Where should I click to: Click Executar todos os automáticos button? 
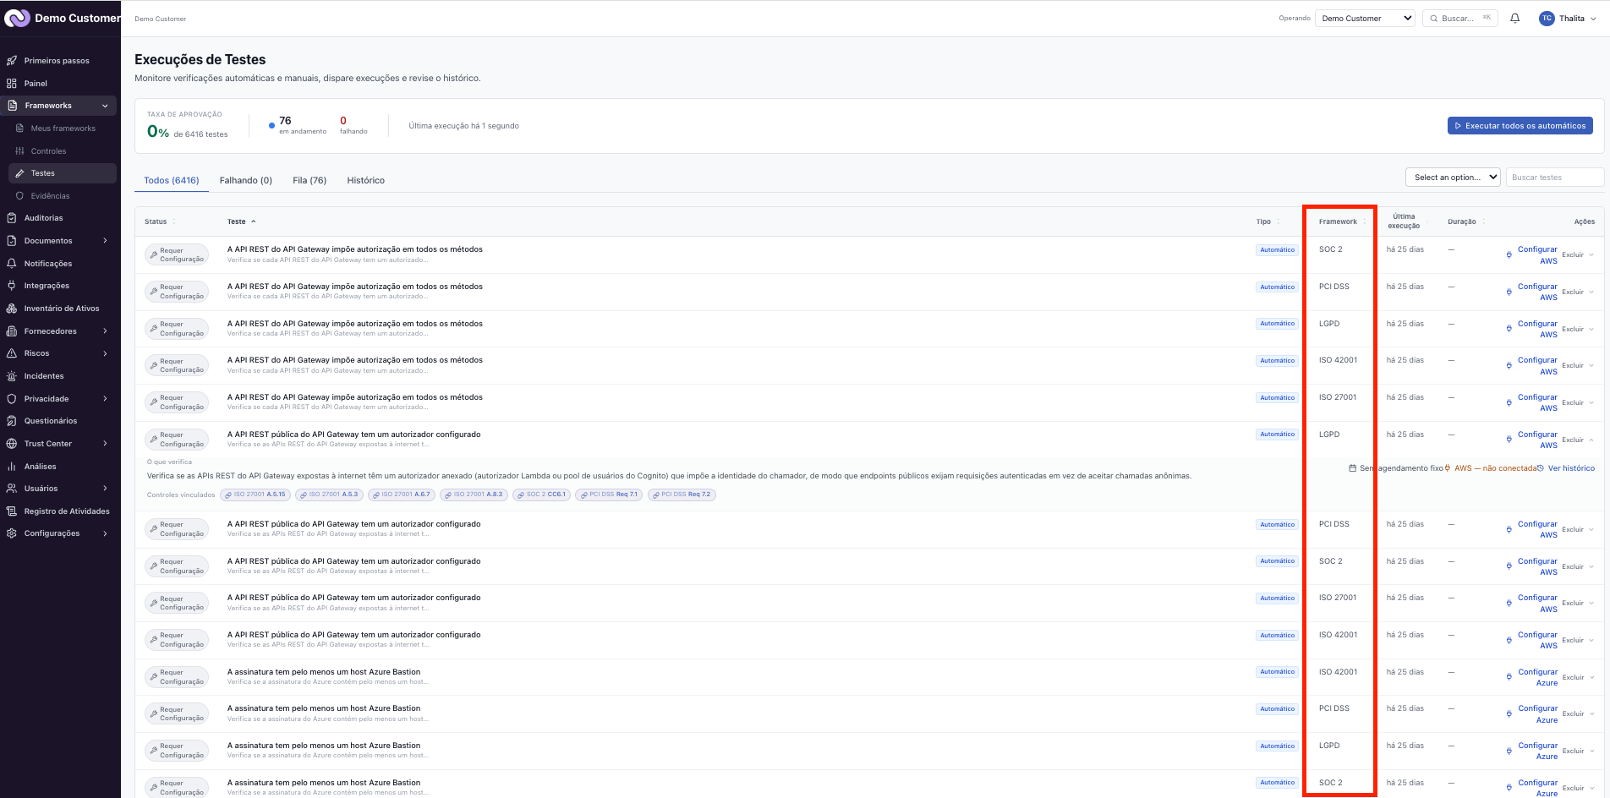click(1520, 126)
